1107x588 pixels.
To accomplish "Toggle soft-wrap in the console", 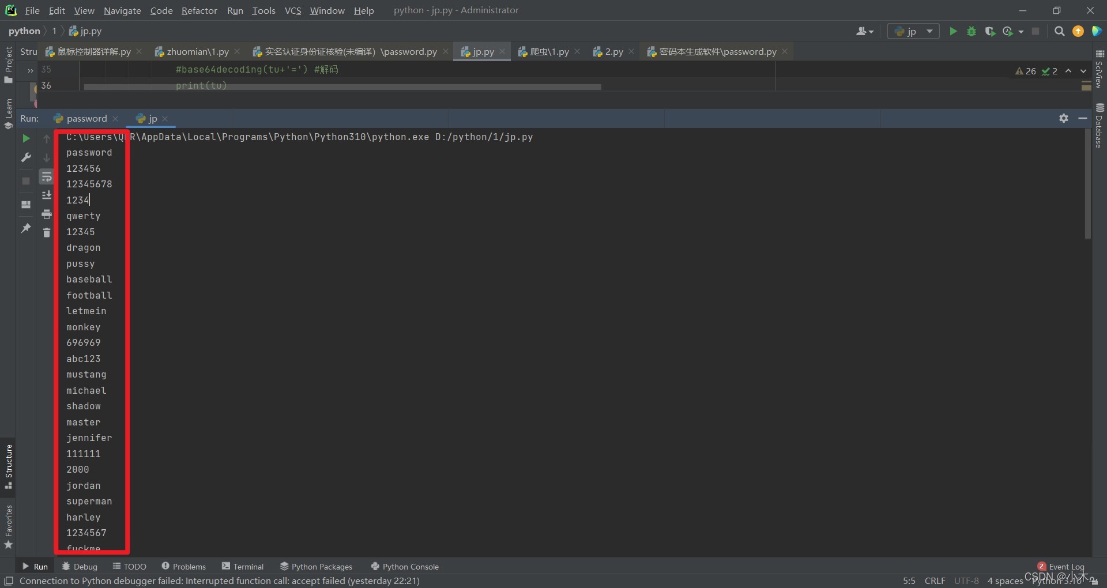I will (47, 176).
